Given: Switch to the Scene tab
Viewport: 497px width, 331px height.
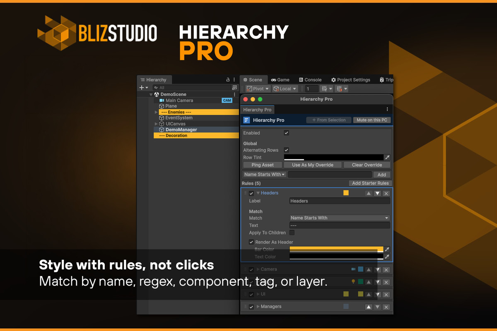Looking at the screenshot, I should coord(253,80).
